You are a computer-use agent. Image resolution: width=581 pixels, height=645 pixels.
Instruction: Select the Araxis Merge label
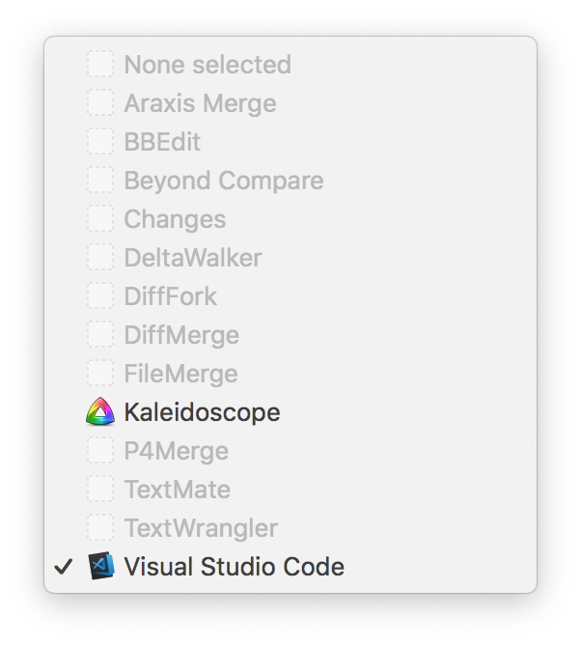tap(200, 103)
